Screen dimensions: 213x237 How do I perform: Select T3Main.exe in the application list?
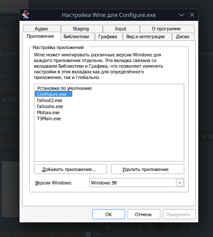point(49,118)
